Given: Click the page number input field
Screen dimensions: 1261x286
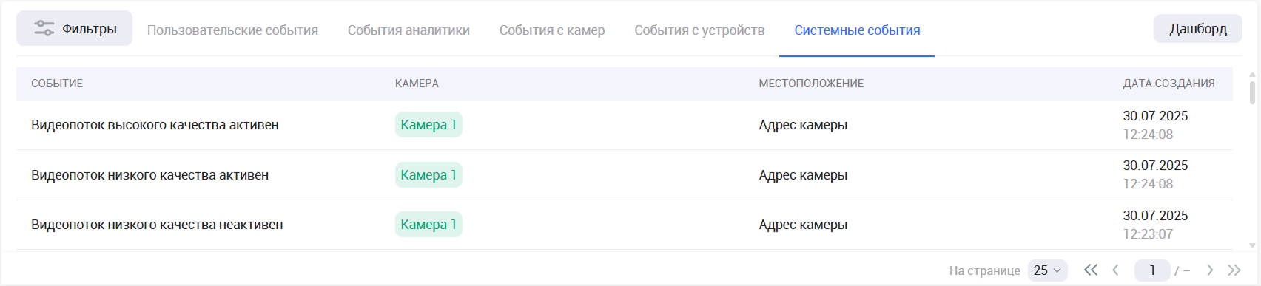Looking at the screenshot, I should [x=1152, y=270].
